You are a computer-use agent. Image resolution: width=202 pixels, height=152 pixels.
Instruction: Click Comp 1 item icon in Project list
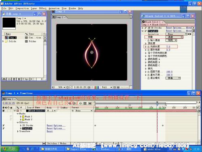pos(6,37)
